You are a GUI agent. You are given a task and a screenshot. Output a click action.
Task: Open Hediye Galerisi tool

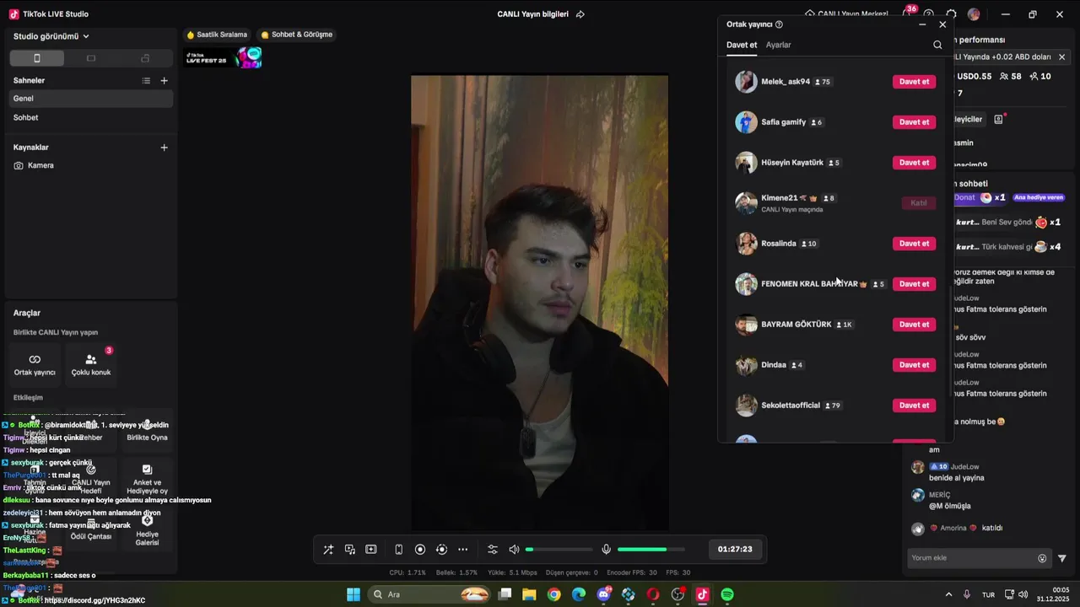(x=147, y=529)
